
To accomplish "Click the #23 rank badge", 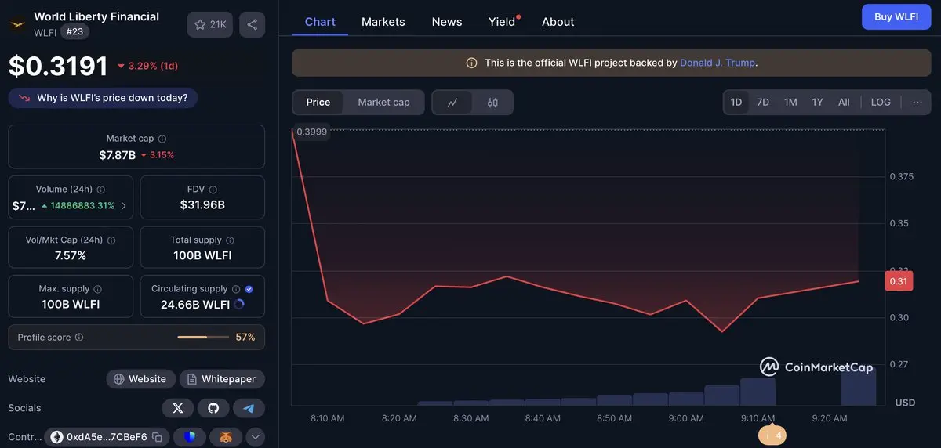I will click(74, 32).
